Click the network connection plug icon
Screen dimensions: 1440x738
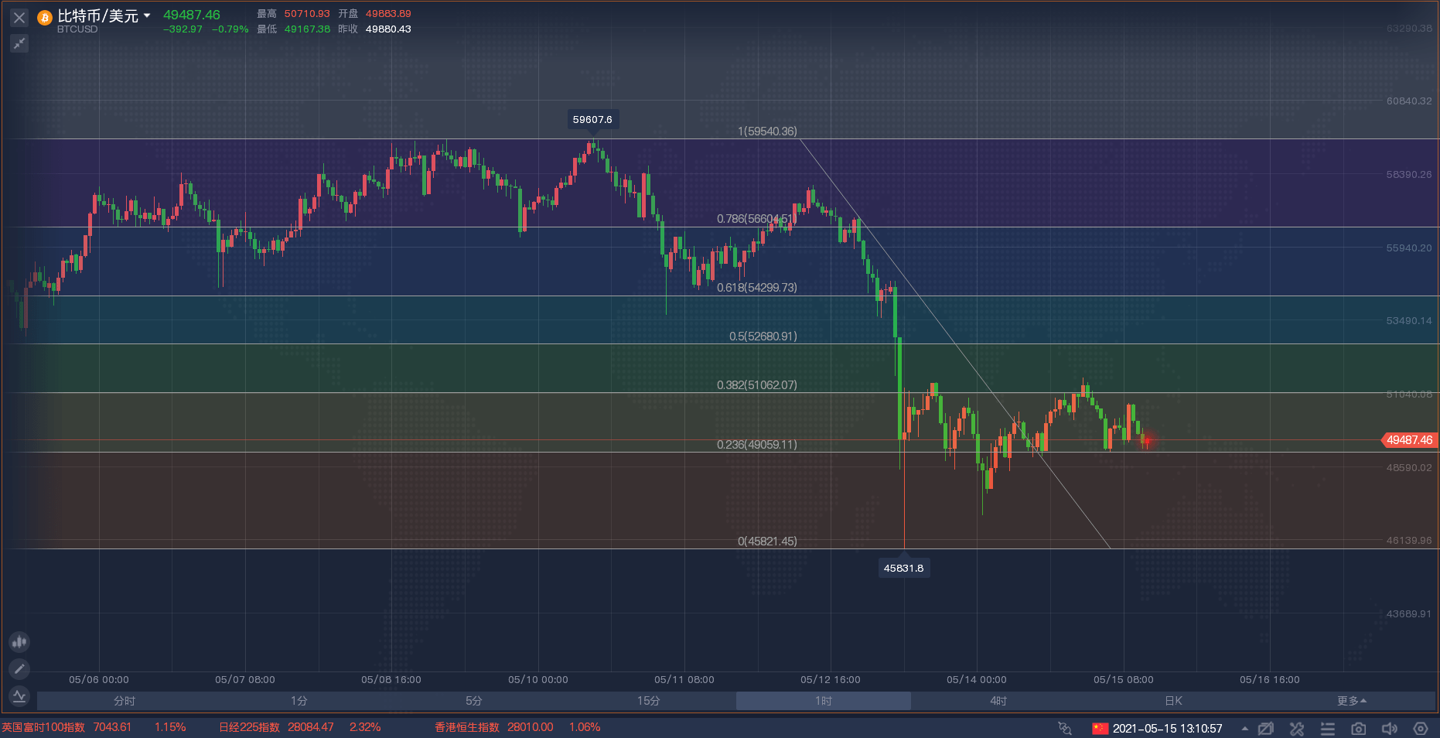[x=1065, y=729]
